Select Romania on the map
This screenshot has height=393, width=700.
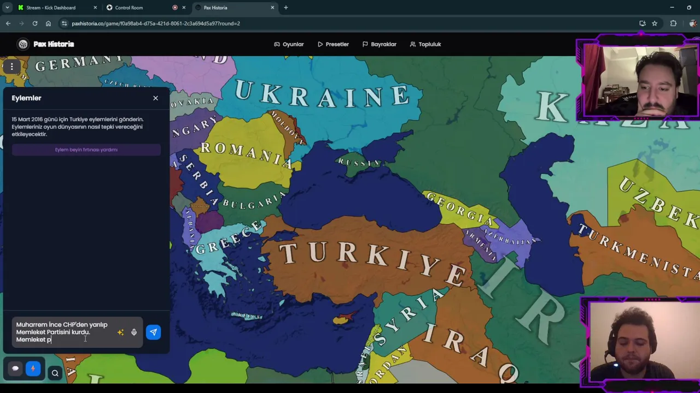pos(246,154)
